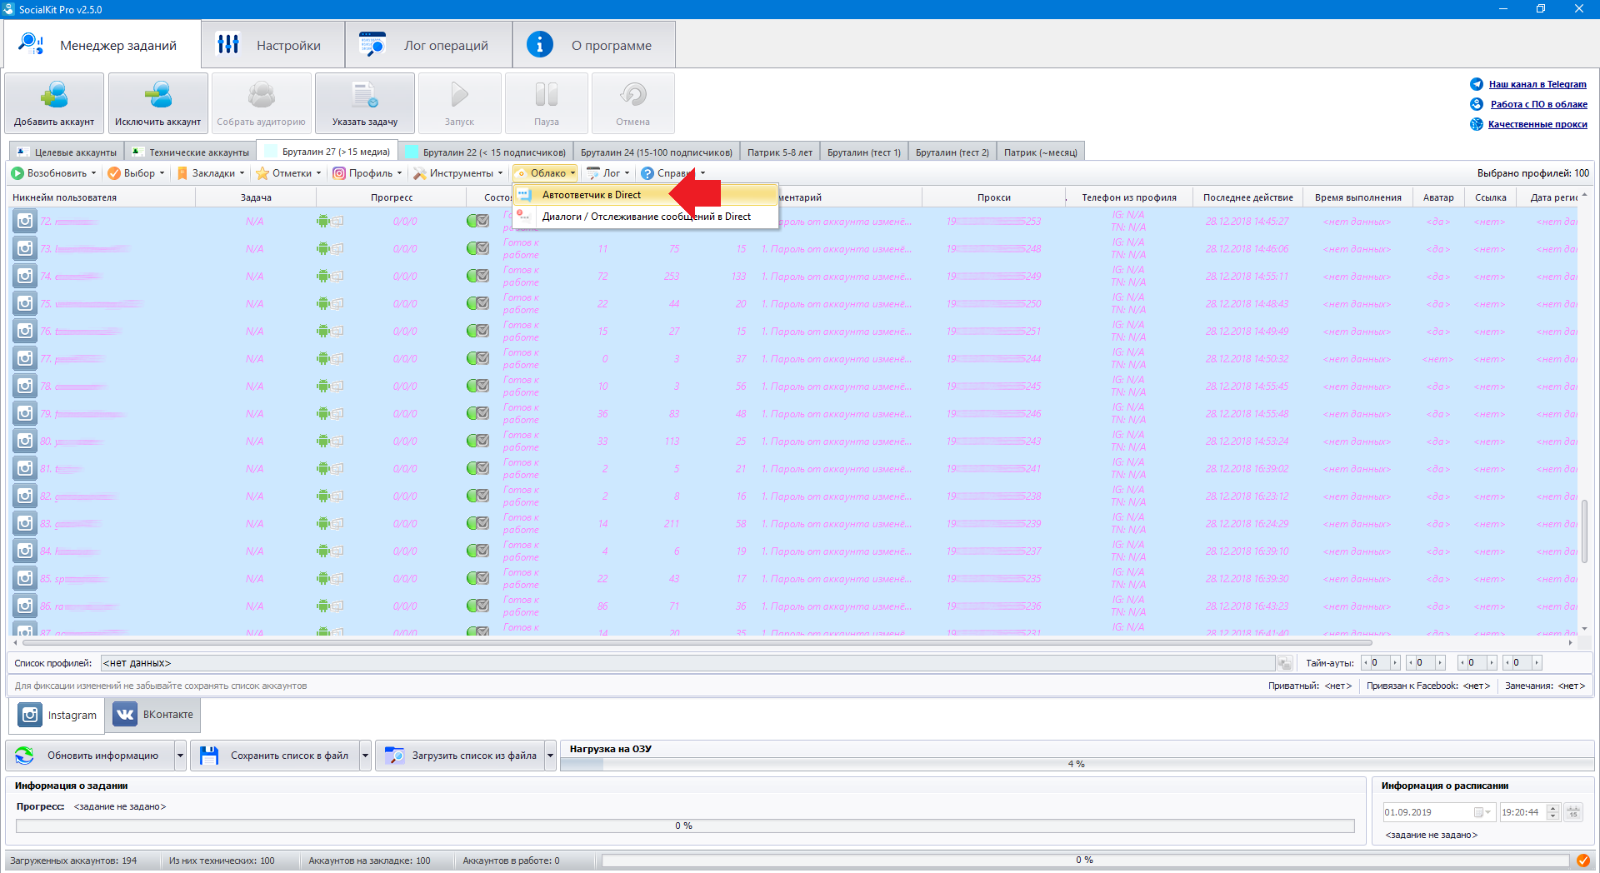Click the Instagram icon in row 72
The height and width of the screenshot is (873, 1600).
tap(25, 221)
